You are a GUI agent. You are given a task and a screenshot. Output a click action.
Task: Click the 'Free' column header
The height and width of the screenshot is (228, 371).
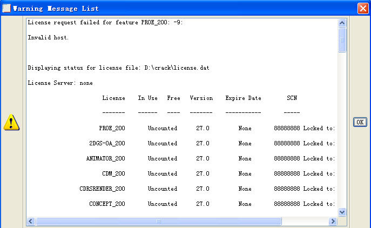point(173,98)
